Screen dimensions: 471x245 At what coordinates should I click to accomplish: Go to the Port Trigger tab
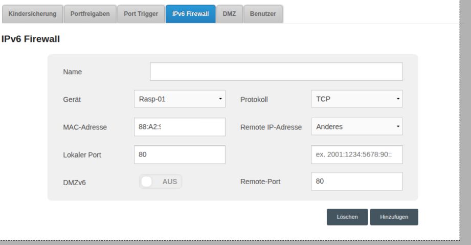141,14
